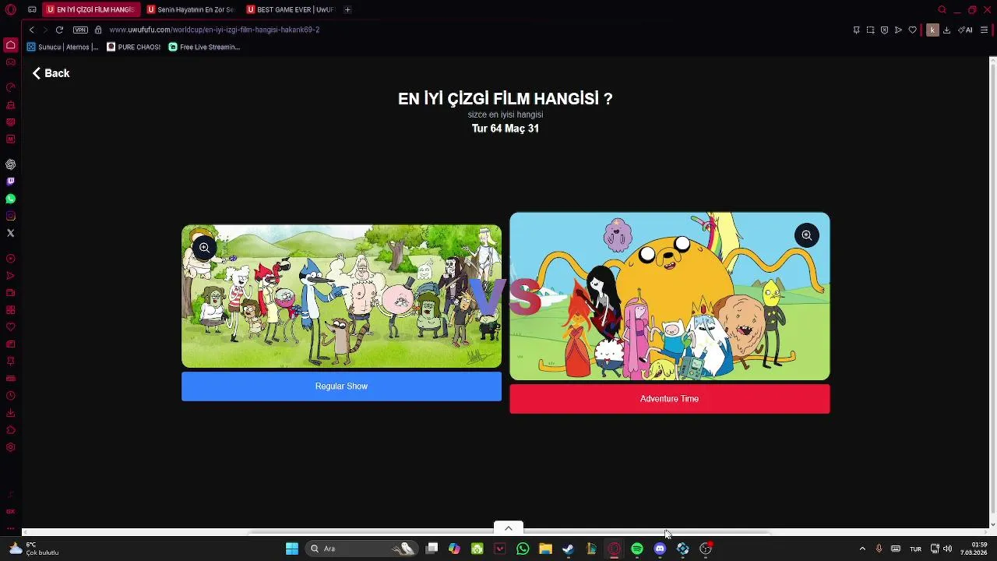Open the taskbar WhatsApp icon
The image size is (997, 561).
point(523,549)
